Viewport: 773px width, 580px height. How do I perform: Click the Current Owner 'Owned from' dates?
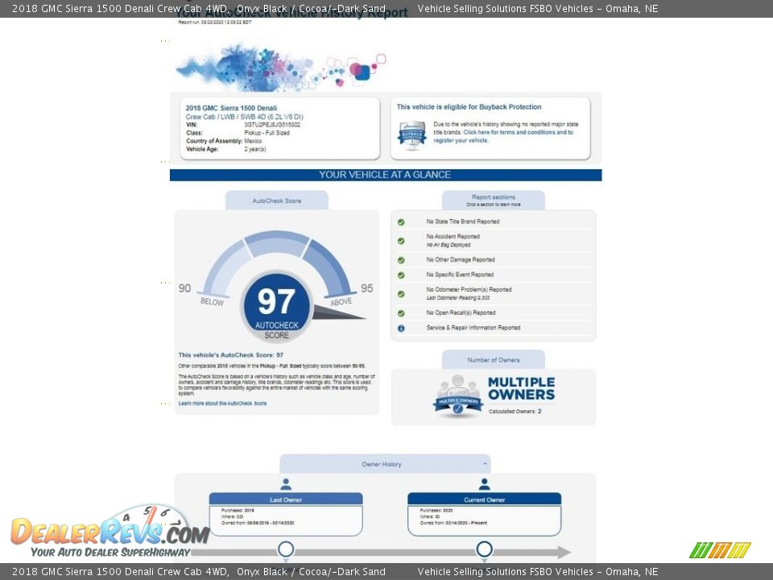[453, 523]
